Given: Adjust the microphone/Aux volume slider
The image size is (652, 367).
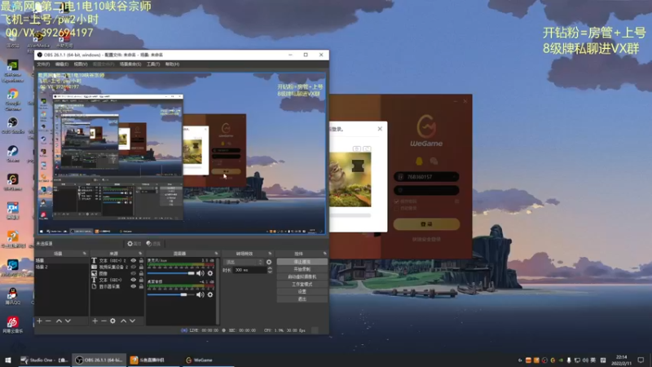Looking at the screenshot, I should pos(171,273).
